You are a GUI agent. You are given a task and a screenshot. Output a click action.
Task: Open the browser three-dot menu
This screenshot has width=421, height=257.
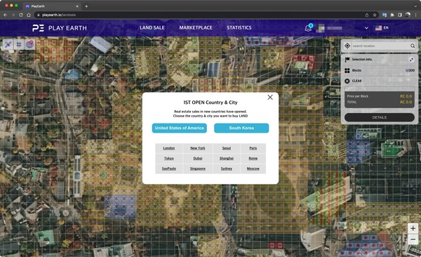(415, 15)
